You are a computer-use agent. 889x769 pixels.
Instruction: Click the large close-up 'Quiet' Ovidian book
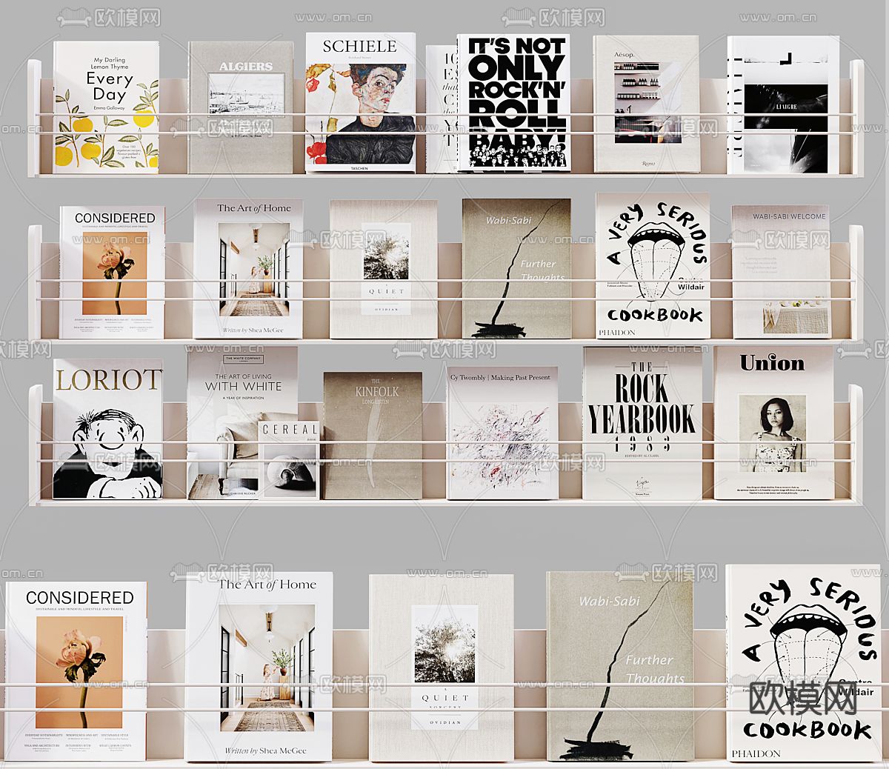(442, 667)
